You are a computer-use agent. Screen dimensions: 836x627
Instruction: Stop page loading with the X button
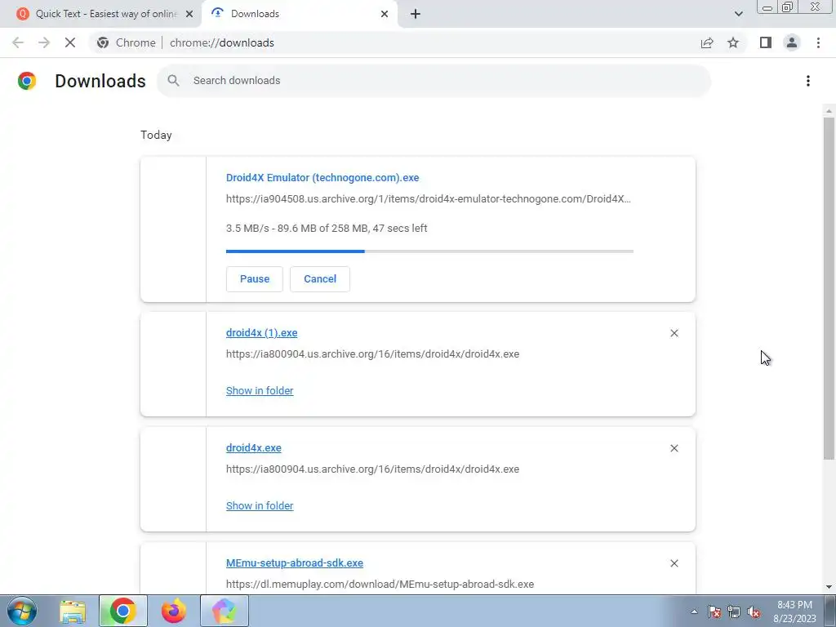pyautogui.click(x=70, y=42)
